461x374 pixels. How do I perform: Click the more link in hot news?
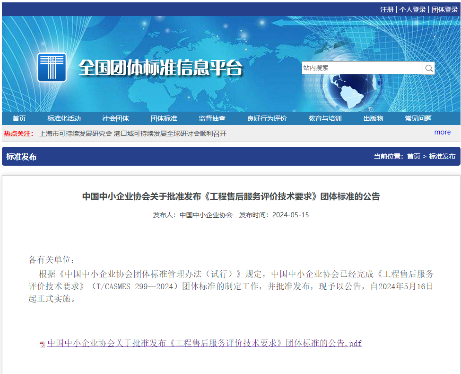443,132
